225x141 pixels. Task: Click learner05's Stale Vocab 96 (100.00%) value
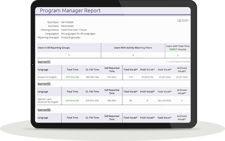(165, 100)
